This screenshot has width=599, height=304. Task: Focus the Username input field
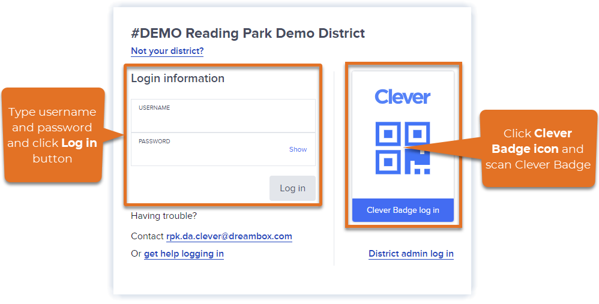point(223,120)
